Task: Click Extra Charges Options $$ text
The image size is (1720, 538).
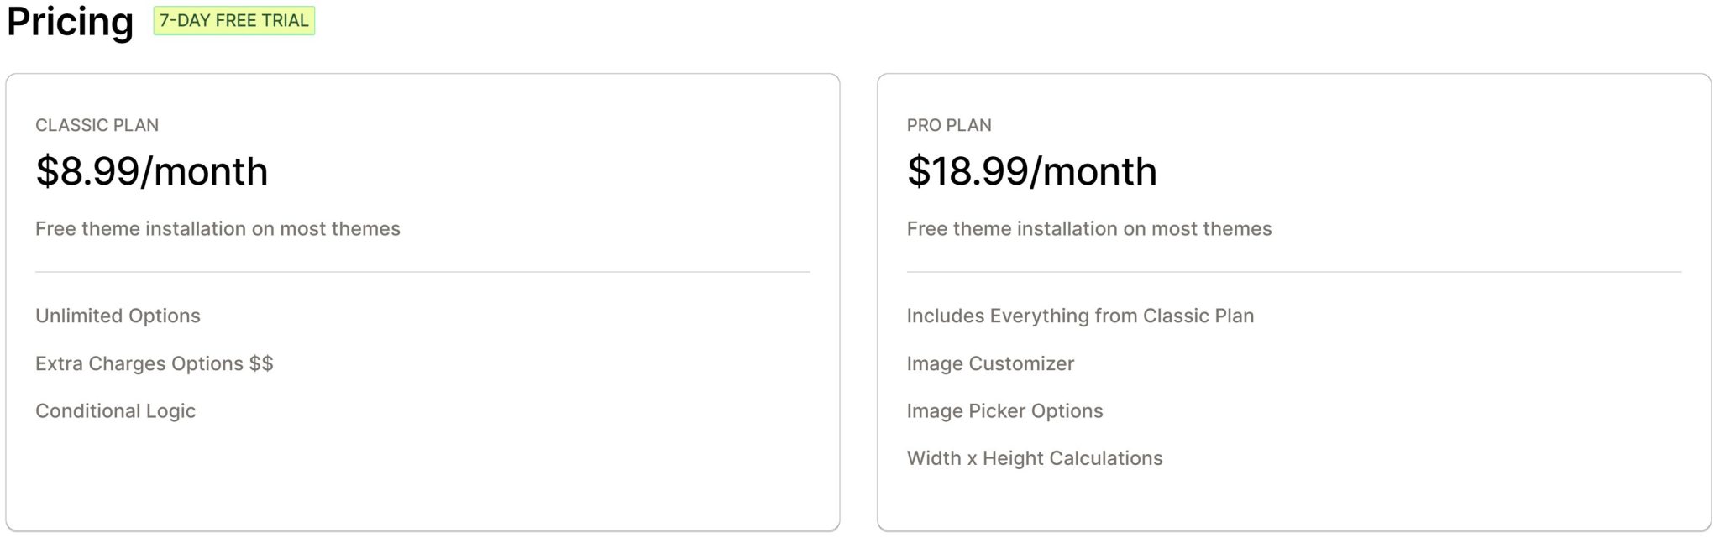Action: click(155, 363)
